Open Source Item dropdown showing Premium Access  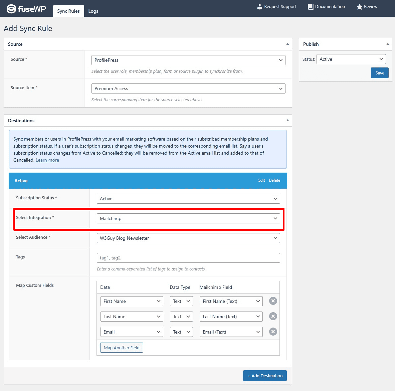pyautogui.click(x=188, y=88)
